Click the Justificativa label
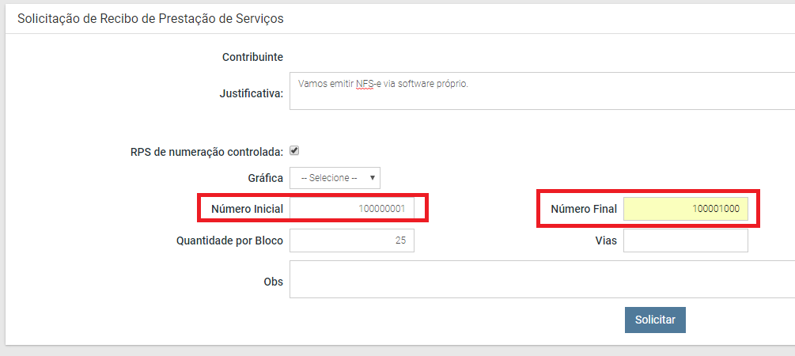The image size is (795, 356). pyautogui.click(x=251, y=93)
